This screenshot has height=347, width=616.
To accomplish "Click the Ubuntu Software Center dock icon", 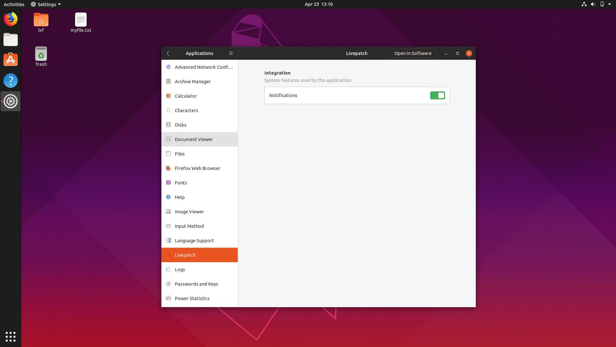I will [x=11, y=60].
